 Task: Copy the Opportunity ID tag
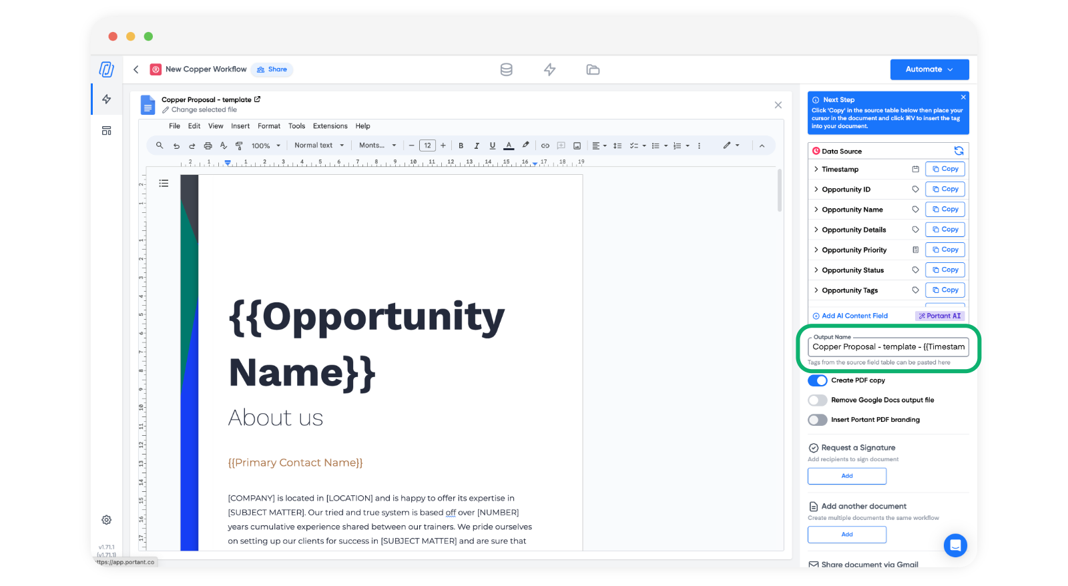pyautogui.click(x=945, y=190)
